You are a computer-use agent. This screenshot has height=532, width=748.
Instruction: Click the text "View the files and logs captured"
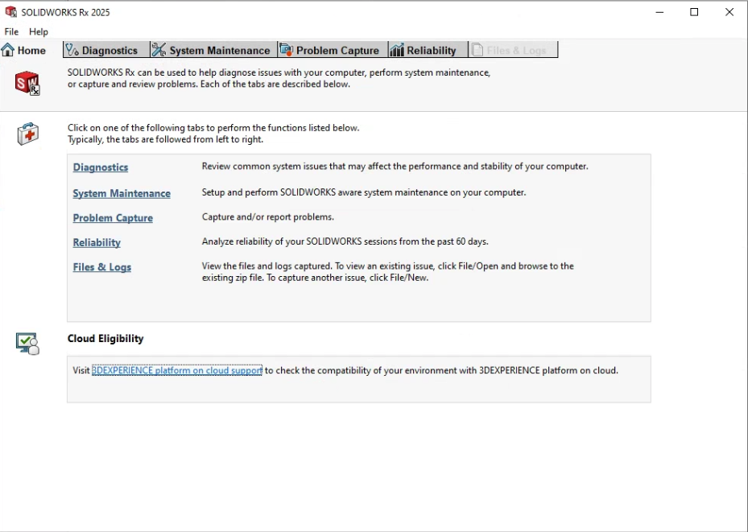(x=267, y=266)
